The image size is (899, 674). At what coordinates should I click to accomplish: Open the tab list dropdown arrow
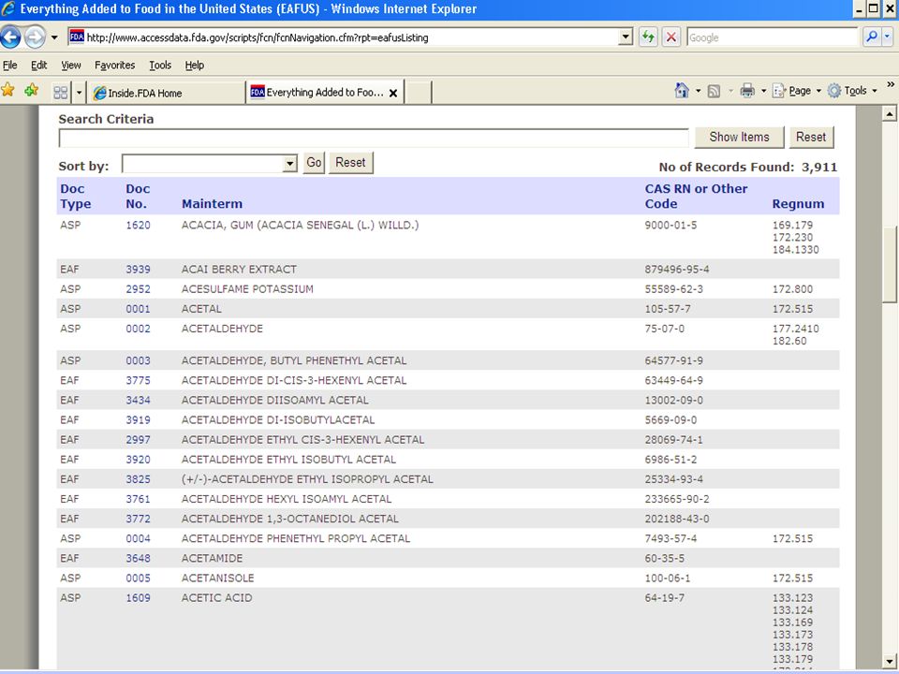point(79,93)
